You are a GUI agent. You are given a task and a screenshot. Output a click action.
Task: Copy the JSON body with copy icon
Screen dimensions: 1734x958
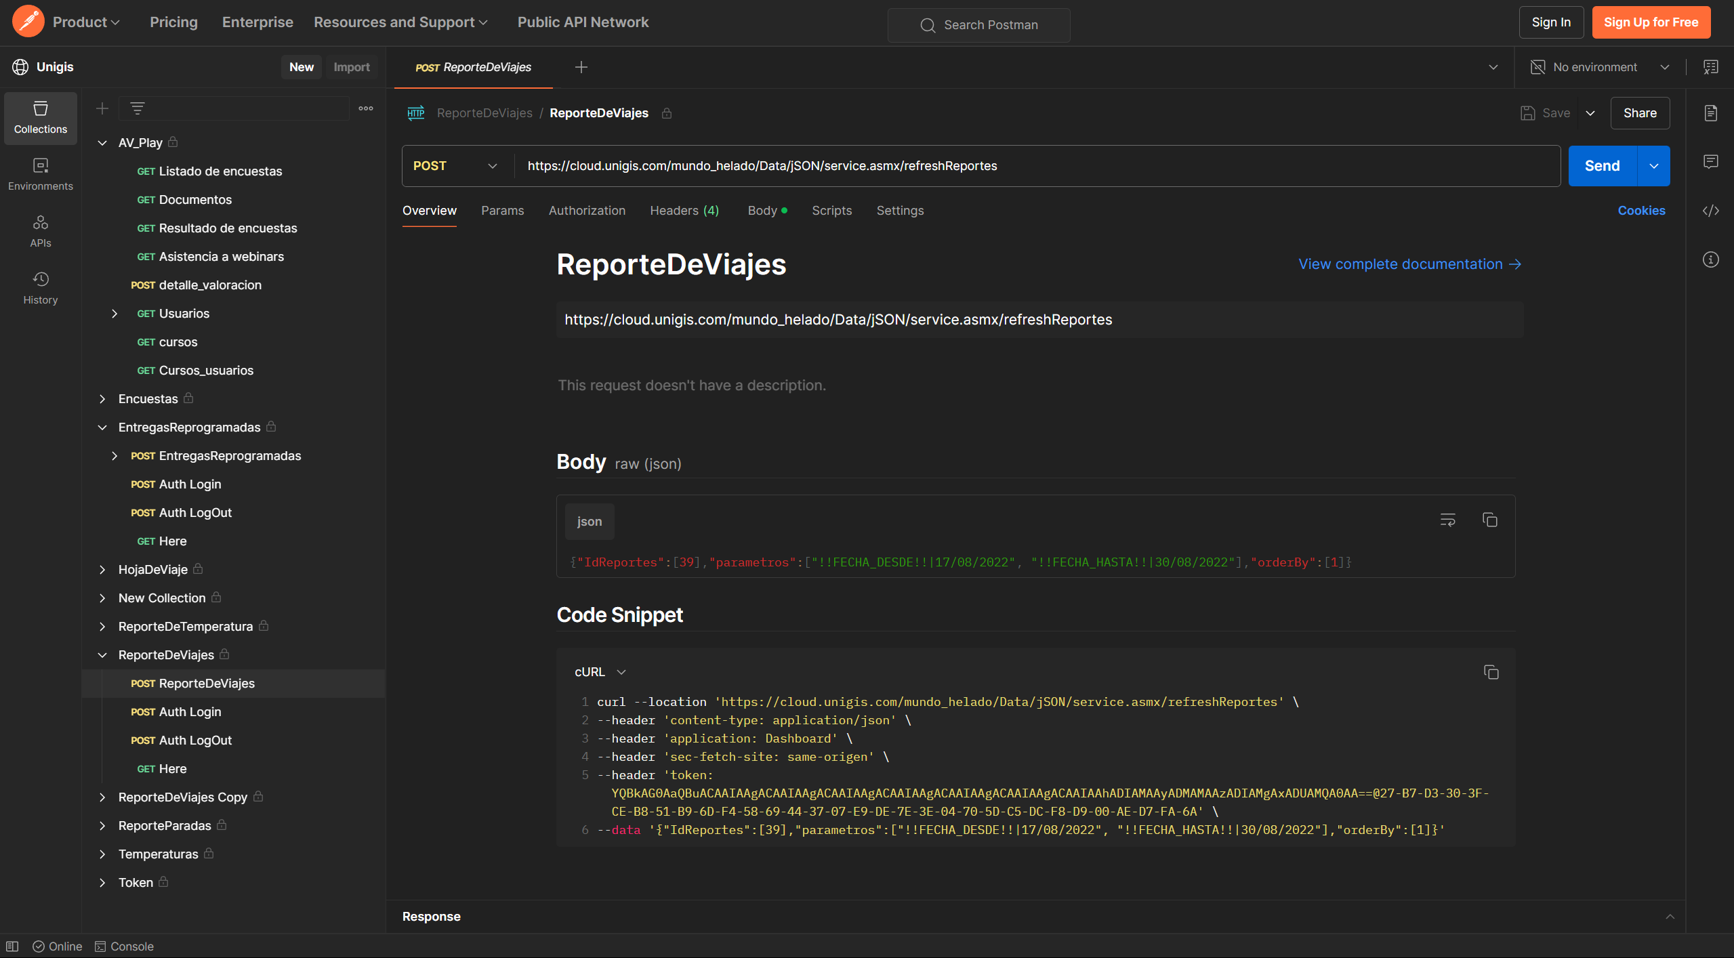1490,520
